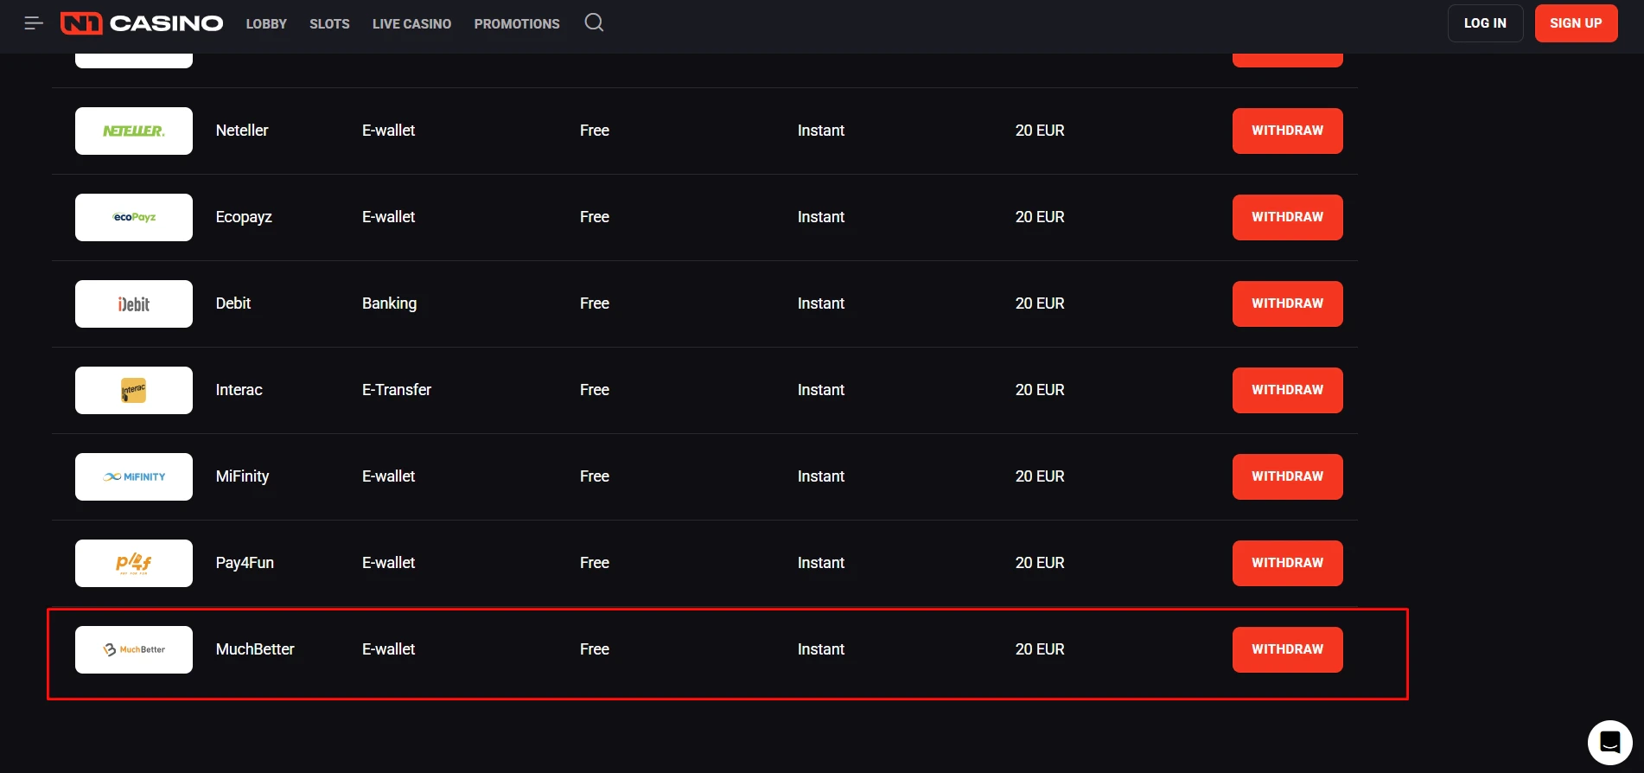Click the E-Transfer type in Interac row
The height and width of the screenshot is (773, 1644).
[397, 390]
